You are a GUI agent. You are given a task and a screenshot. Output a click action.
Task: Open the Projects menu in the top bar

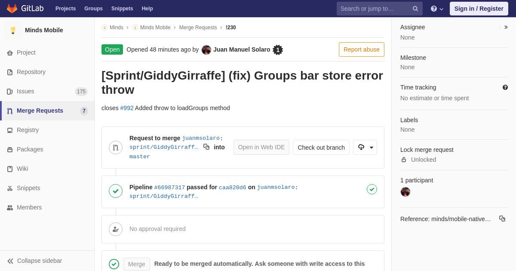pos(65,9)
